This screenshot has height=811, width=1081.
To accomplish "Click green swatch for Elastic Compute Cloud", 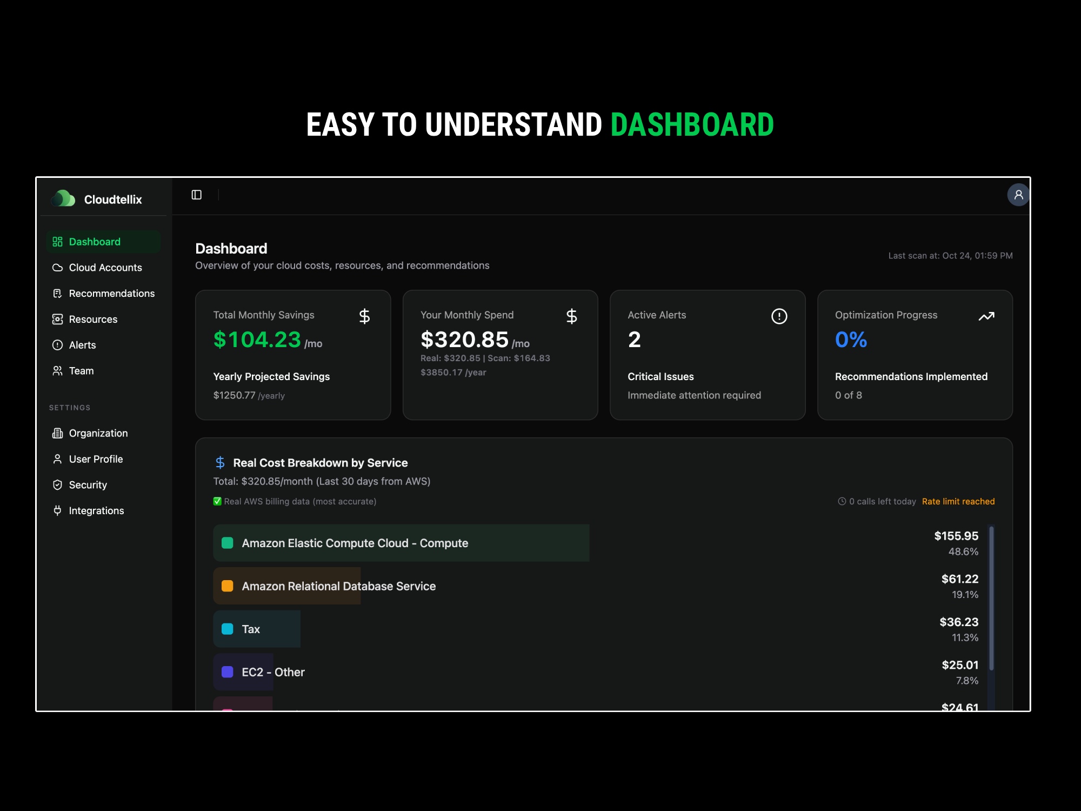I will click(228, 543).
